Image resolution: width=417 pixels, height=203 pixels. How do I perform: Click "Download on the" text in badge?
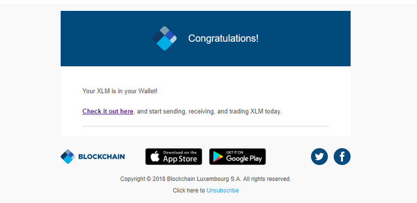(180, 153)
